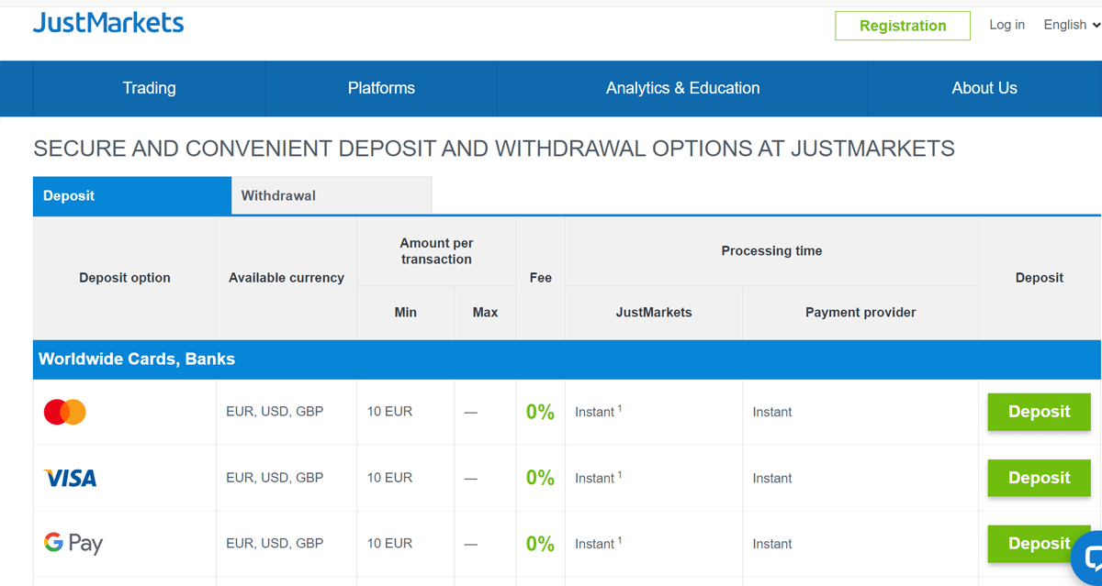Click the page heading about deposit options
This screenshot has width=1102, height=586.
494,149
